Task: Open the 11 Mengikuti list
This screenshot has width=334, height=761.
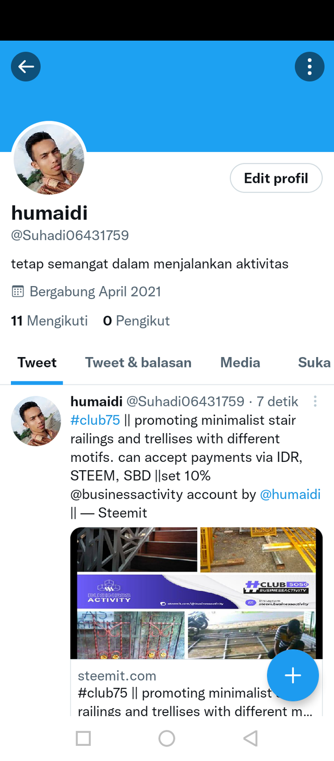Action: 50,320
